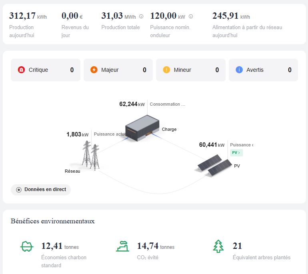The image size is (308, 274).
Task: Click the Charge label
Action: [x=169, y=129]
